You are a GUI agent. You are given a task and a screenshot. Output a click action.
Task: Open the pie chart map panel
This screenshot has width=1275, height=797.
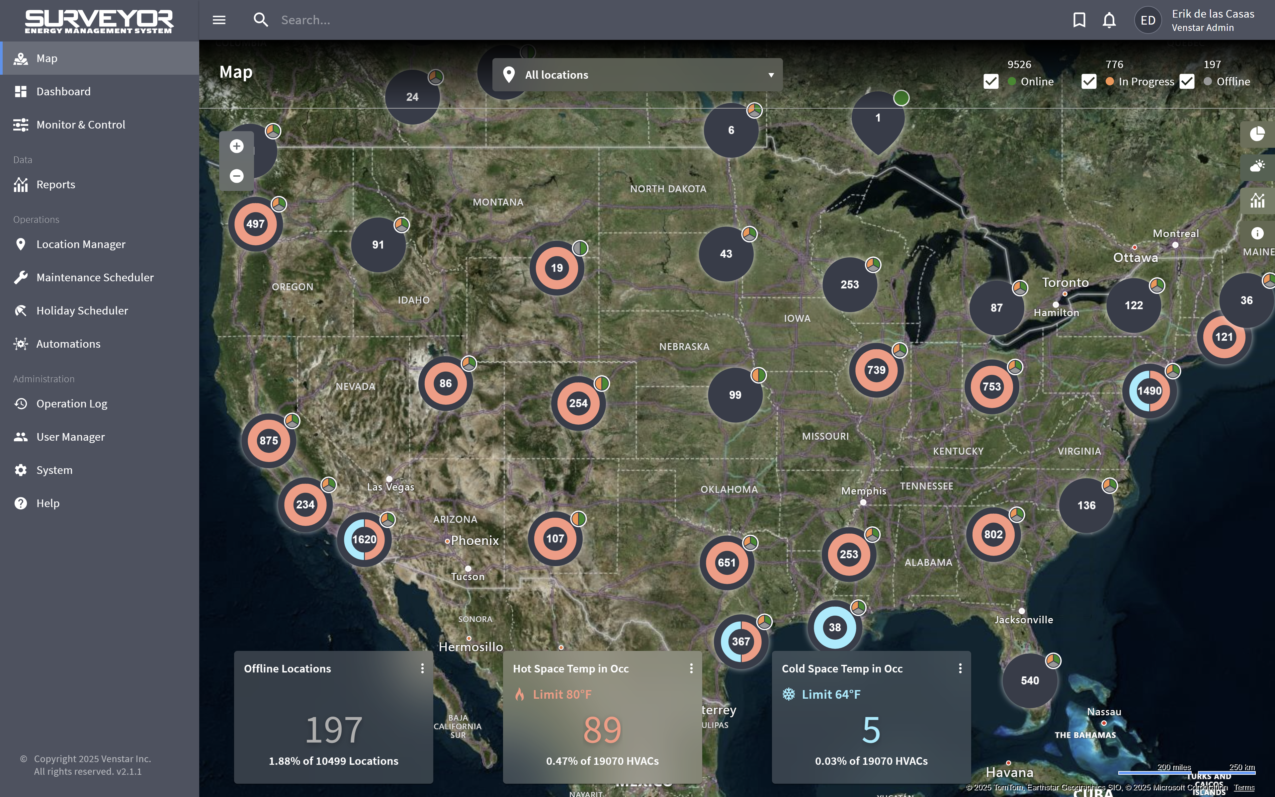[1257, 134]
